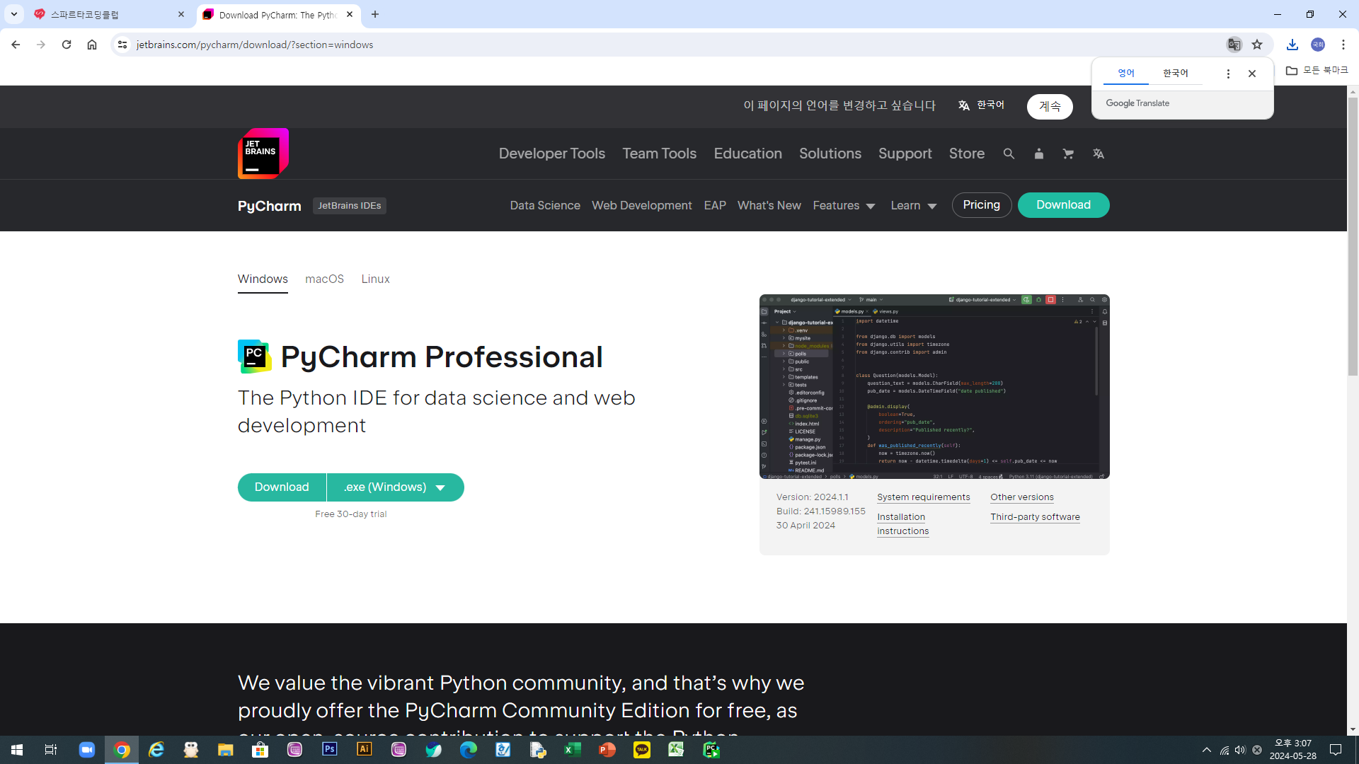Open System requirements link
1359x764 pixels.
pos(924,497)
